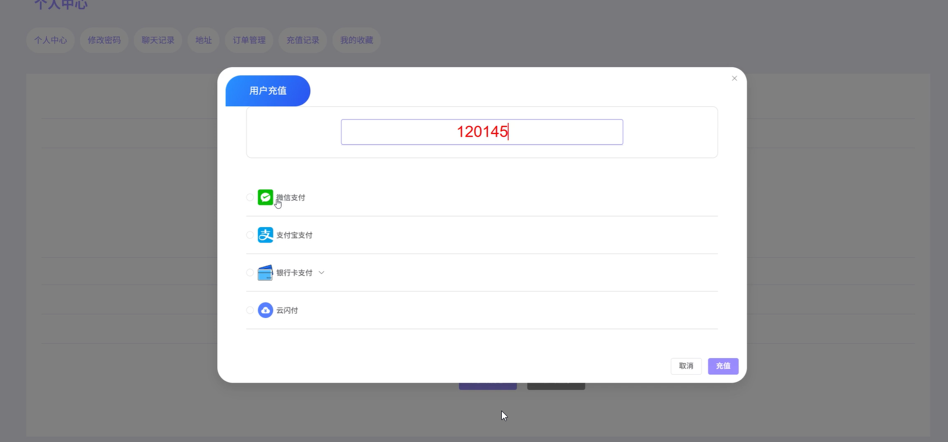Open the 地址 tab
The height and width of the screenshot is (442, 948).
coord(203,40)
